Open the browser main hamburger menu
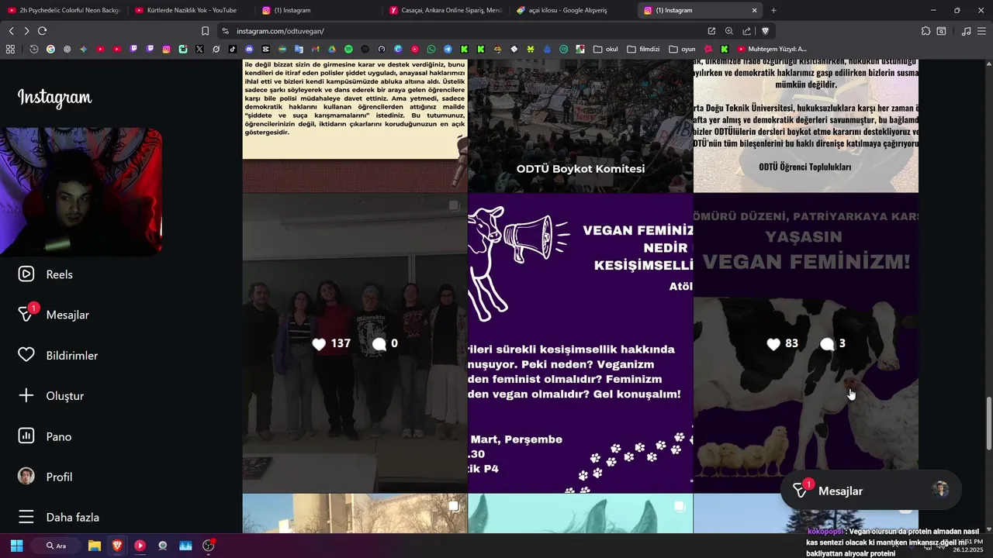The height and width of the screenshot is (558, 993). click(x=981, y=31)
